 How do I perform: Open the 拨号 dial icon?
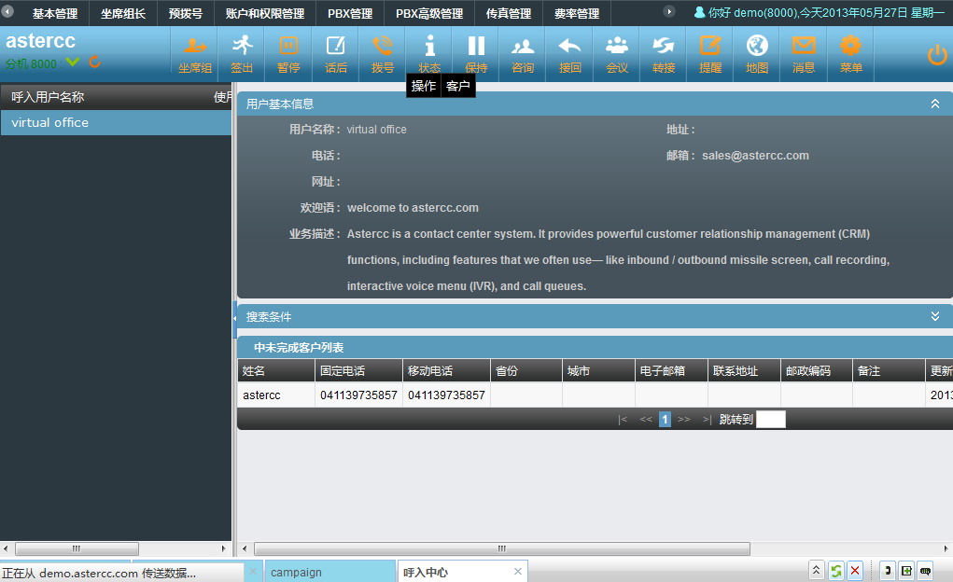[383, 52]
